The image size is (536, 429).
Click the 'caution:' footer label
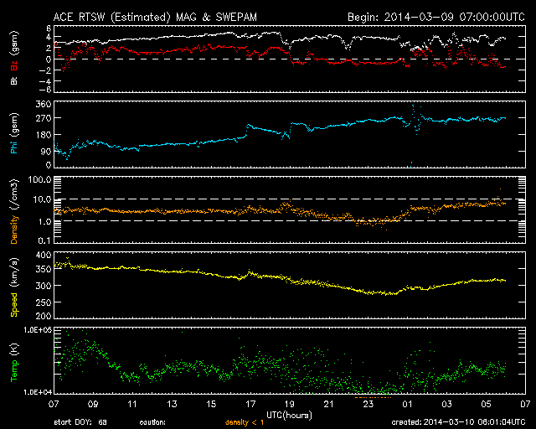click(152, 422)
